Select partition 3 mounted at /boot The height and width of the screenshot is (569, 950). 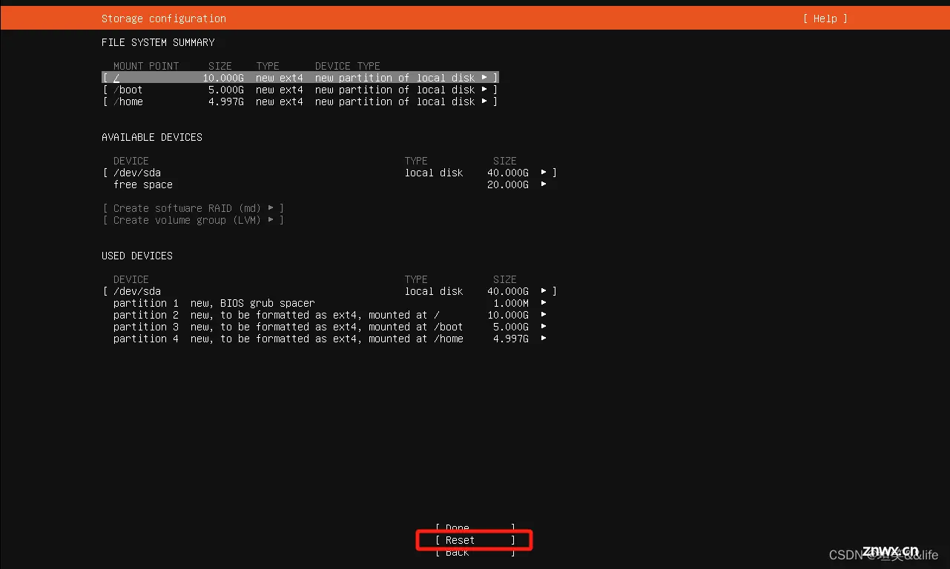[330, 327]
